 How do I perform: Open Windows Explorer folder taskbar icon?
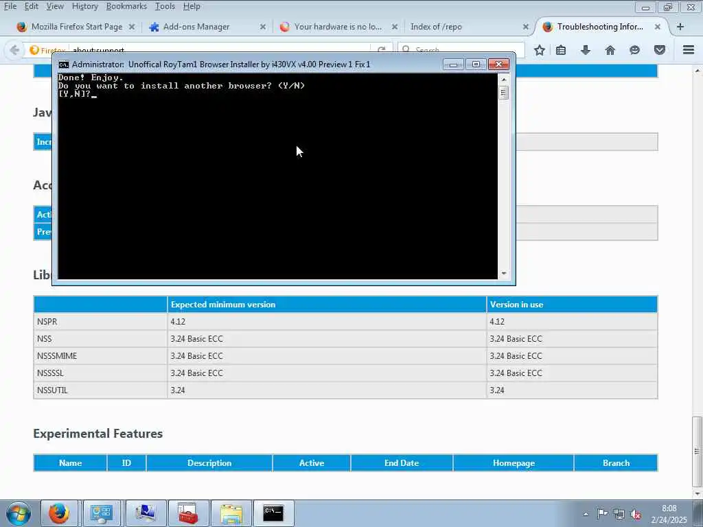231,513
